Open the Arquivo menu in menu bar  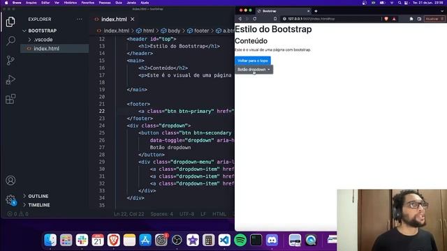(31, 3)
